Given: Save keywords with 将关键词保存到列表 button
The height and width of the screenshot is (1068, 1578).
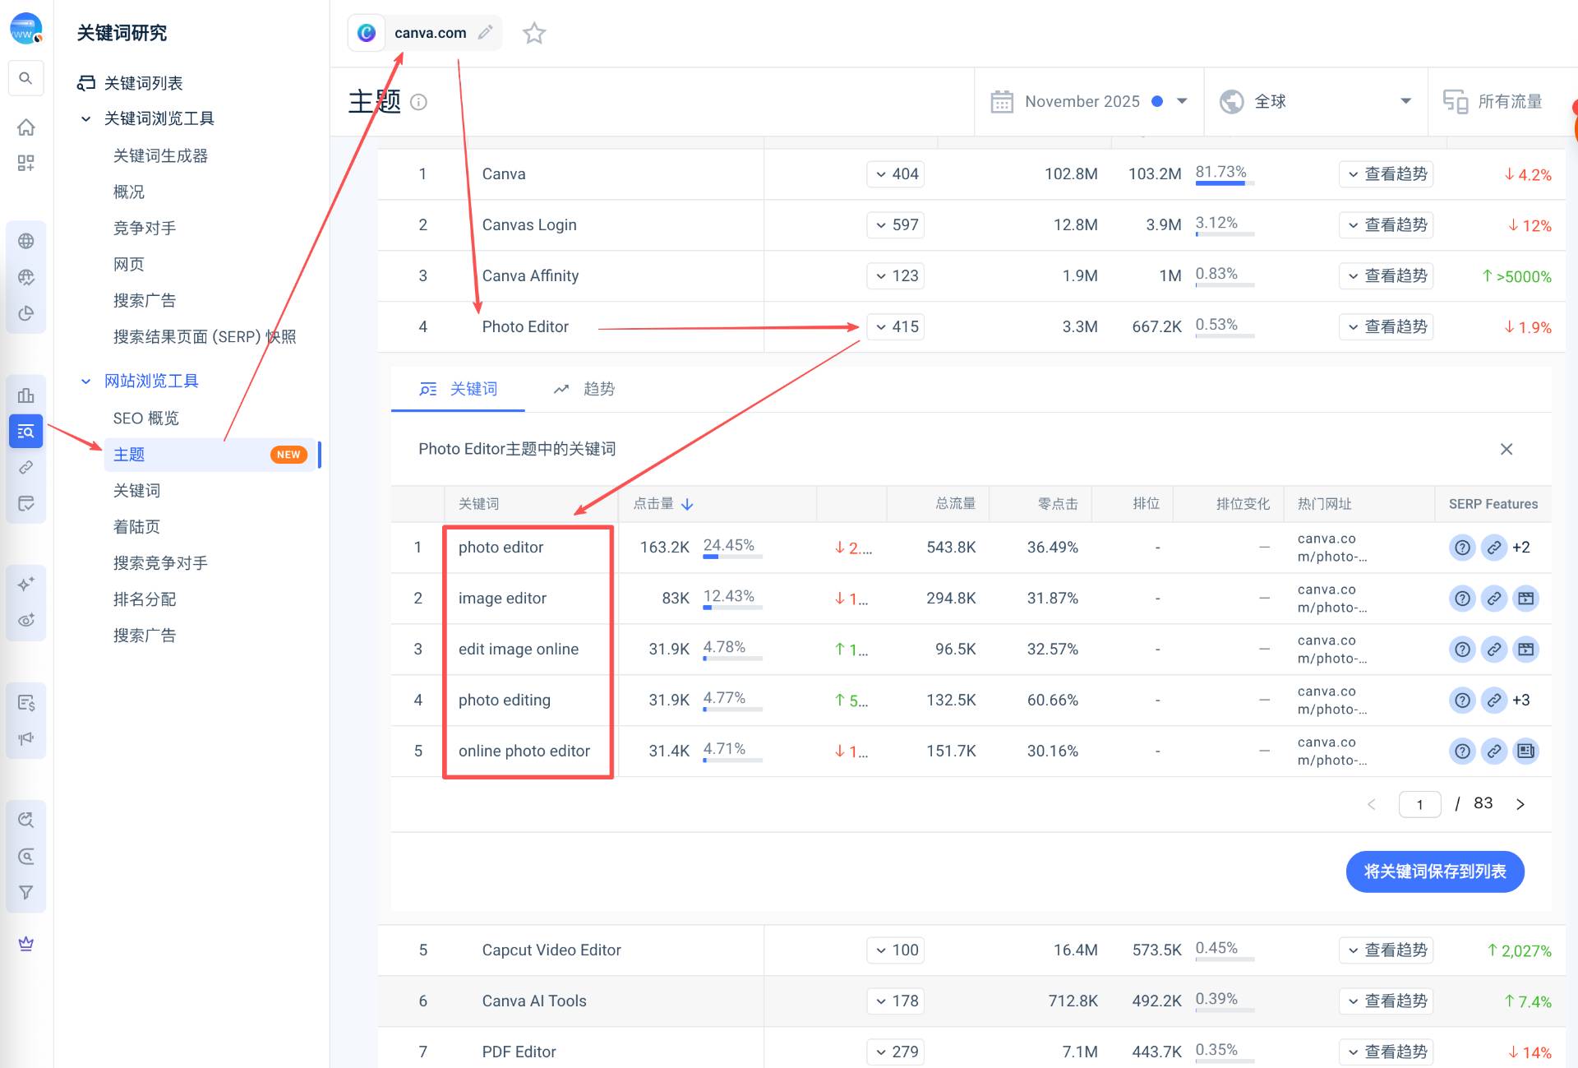Looking at the screenshot, I should [1435, 872].
